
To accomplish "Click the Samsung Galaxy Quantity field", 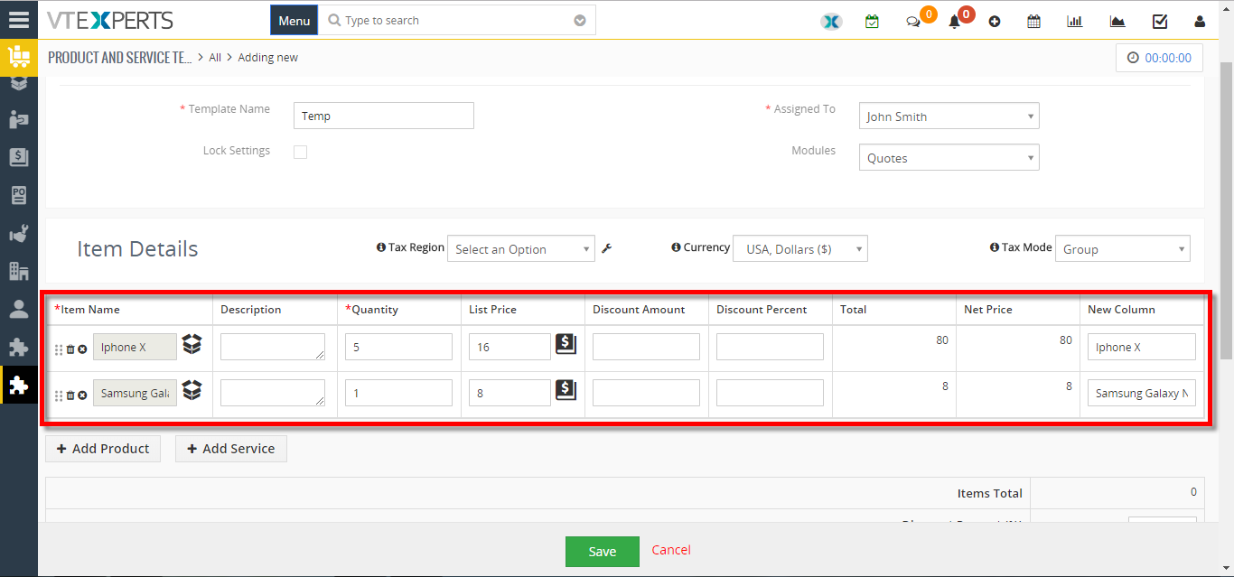I will point(398,393).
